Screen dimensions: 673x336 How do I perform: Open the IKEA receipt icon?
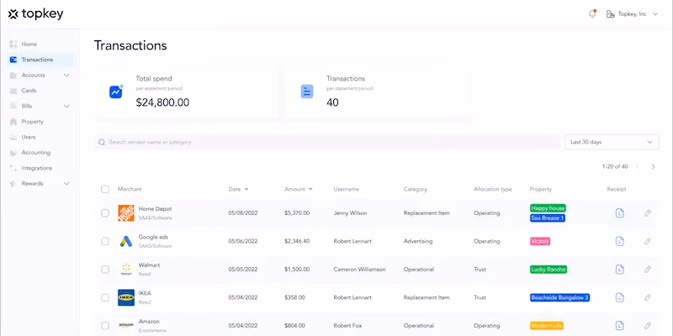[x=619, y=297]
